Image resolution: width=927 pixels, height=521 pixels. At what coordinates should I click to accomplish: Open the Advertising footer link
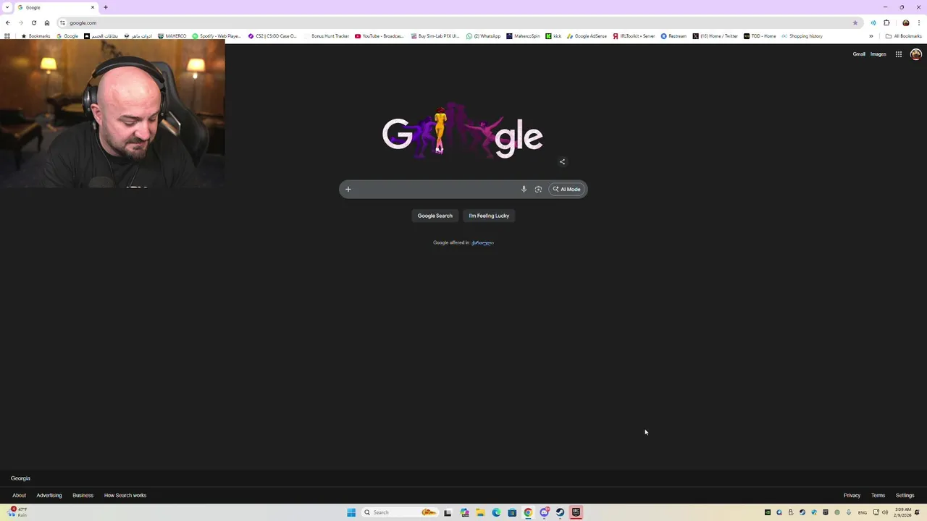(x=49, y=496)
